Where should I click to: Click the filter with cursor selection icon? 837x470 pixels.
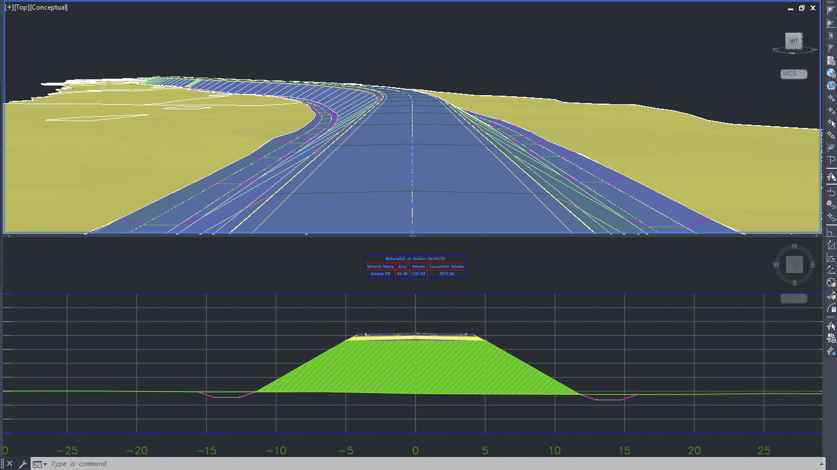[x=831, y=326]
